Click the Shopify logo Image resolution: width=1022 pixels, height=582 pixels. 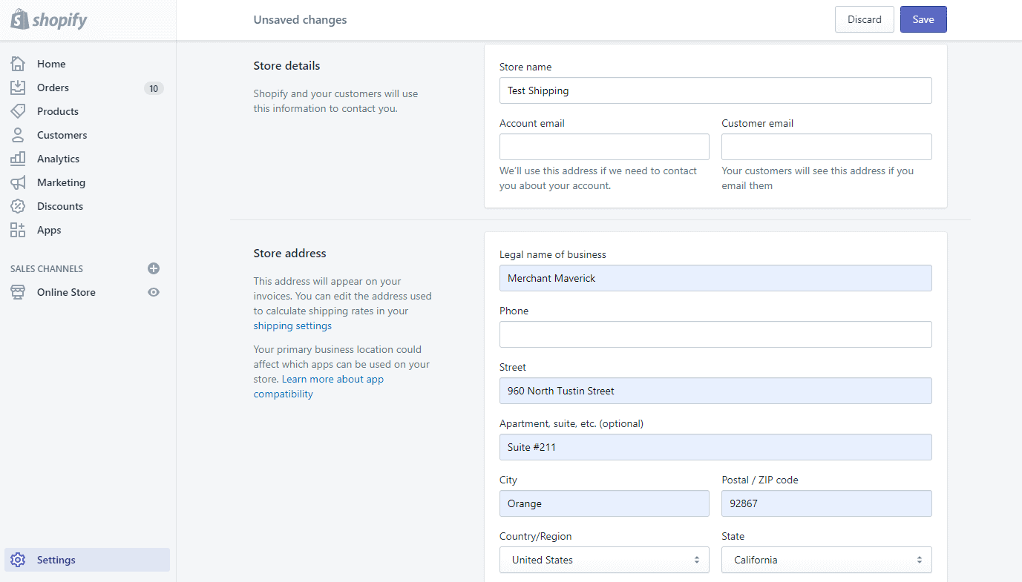[49, 19]
